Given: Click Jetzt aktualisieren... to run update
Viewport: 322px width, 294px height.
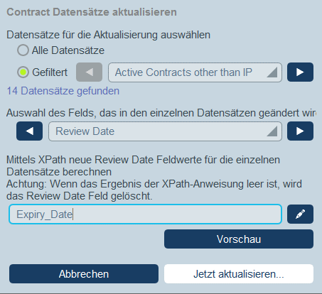Looking at the screenshot, I should tap(239, 274).
